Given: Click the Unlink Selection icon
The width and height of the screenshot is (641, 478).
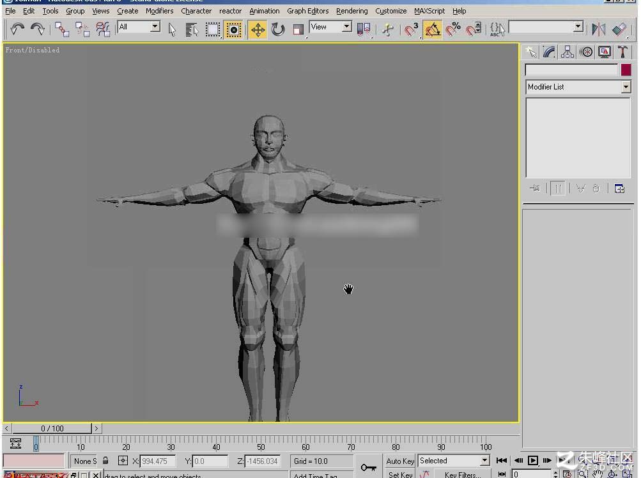Looking at the screenshot, I should tap(82, 29).
